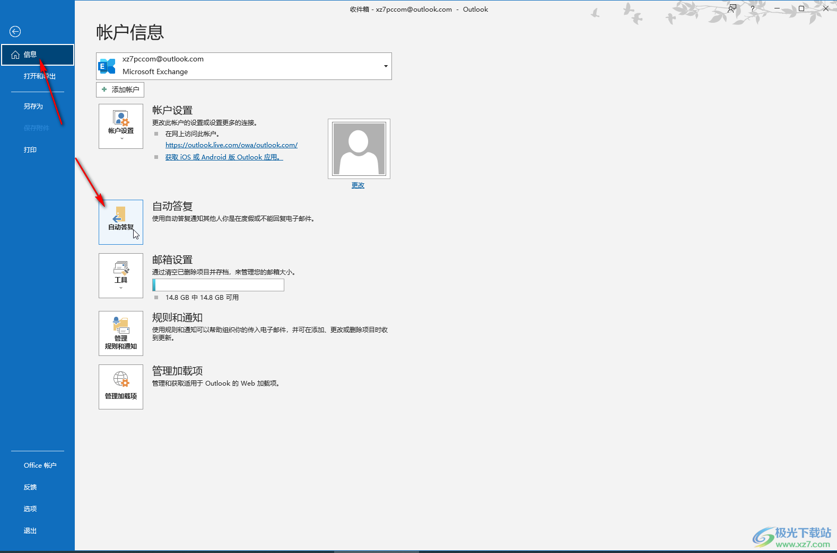Click the 自动答复 heading text
The width and height of the screenshot is (837, 553).
click(172, 206)
